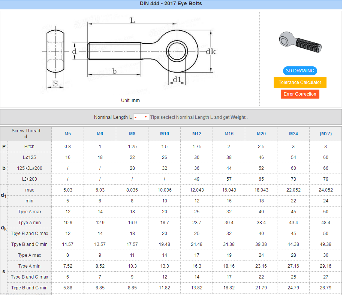Open the Tolerance Calculator
The width and height of the screenshot is (343, 295).
[x=300, y=82]
